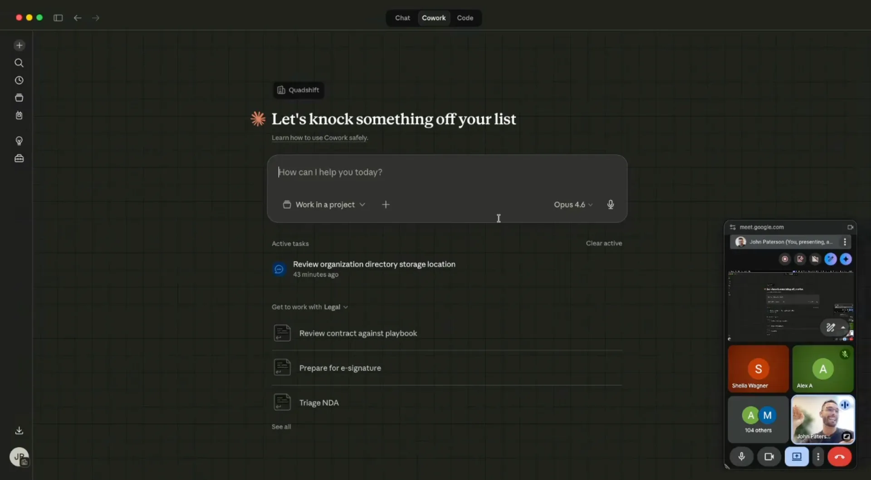Open Review organization directory storage location task
The height and width of the screenshot is (480, 871).
(447, 269)
